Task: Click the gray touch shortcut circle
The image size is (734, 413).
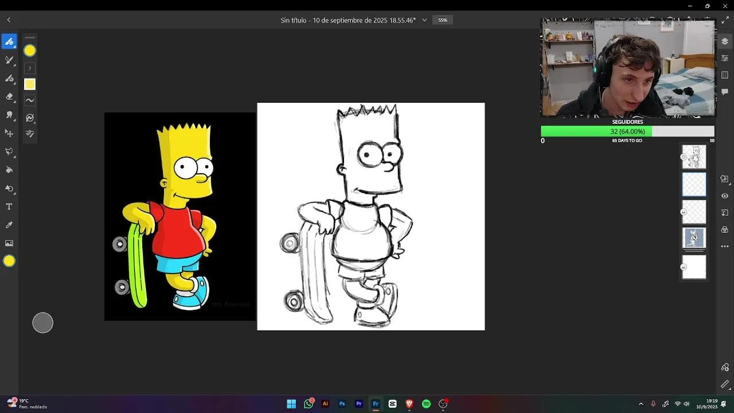Action: (42, 323)
